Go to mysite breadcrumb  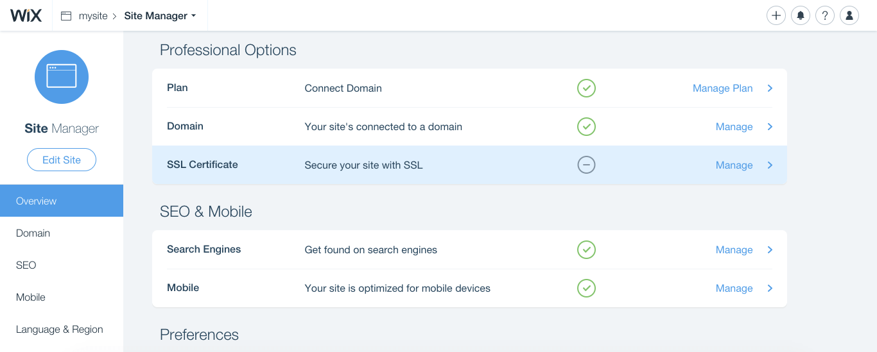(93, 16)
